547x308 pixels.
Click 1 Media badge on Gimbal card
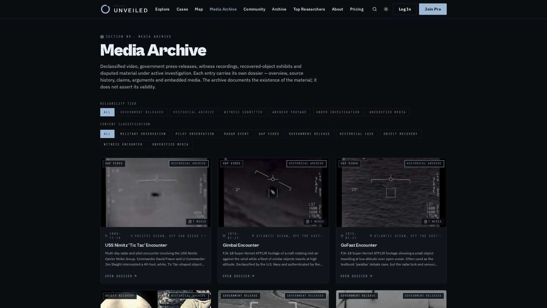coord(315,221)
